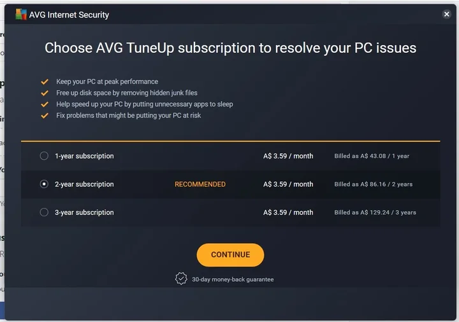Click the RECOMMENDED label on 2-year plan
The image size is (459, 322).
pyautogui.click(x=200, y=185)
